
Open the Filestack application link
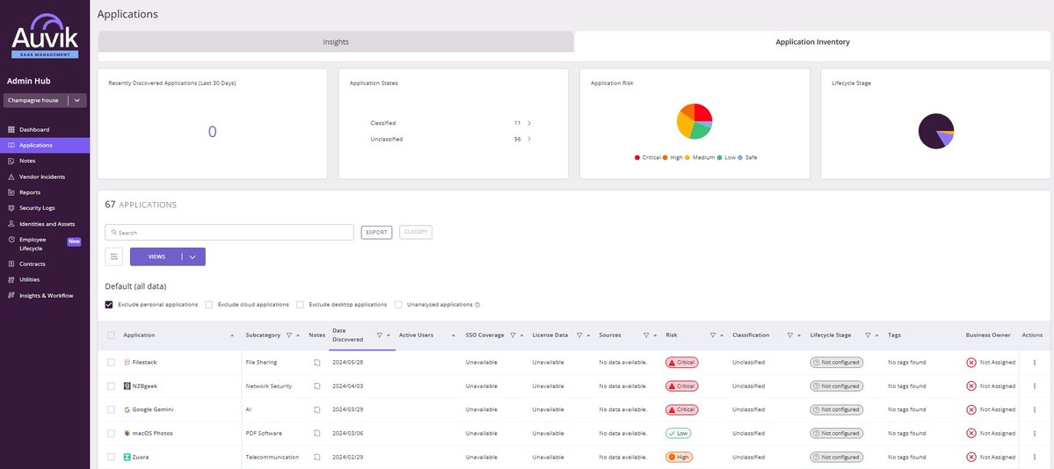click(144, 363)
